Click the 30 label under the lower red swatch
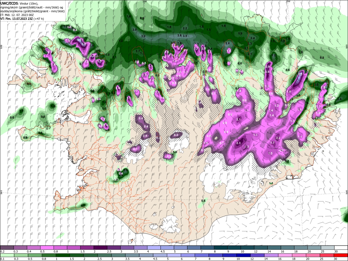Screen dimensions: 348x261 [x=336, y=259]
